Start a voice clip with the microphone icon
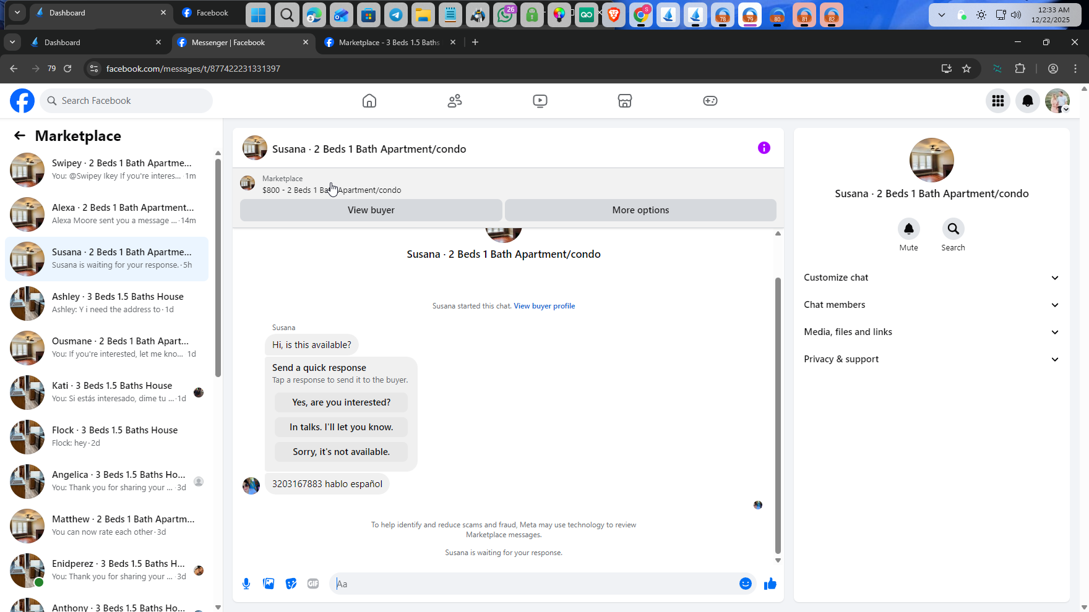The width and height of the screenshot is (1089, 612). (246, 584)
